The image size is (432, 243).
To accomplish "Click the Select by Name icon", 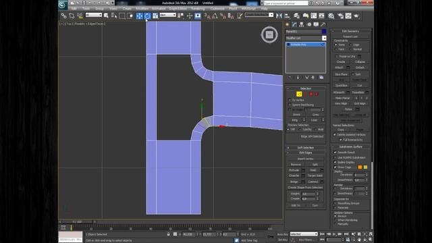I will pyautogui.click(x=114, y=16).
